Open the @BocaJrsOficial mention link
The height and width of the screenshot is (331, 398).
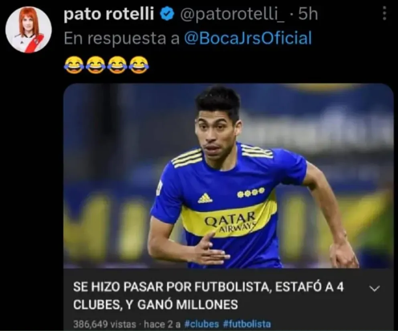pyautogui.click(x=248, y=38)
